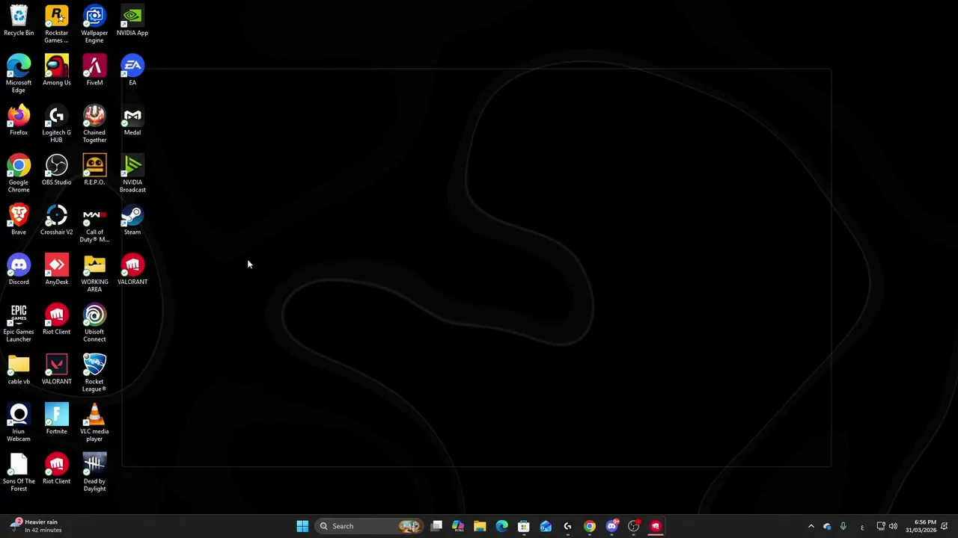Open the volume speaker tray control
Screen dimensions: 958x538
(x=893, y=526)
